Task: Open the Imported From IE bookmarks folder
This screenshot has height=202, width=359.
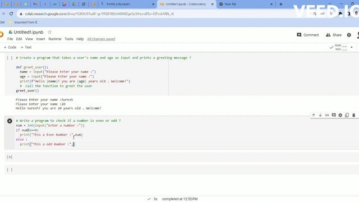Action: coord(23,22)
